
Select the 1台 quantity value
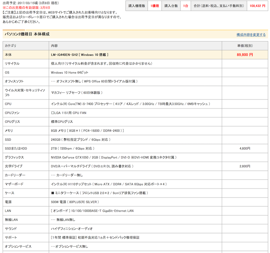(x=186, y=6)
